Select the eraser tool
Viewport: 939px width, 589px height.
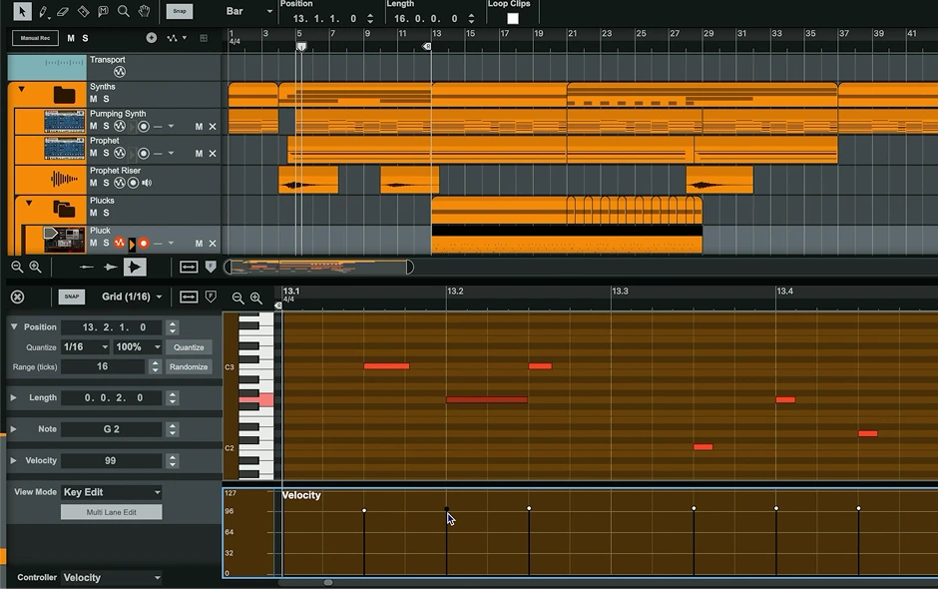coord(63,11)
